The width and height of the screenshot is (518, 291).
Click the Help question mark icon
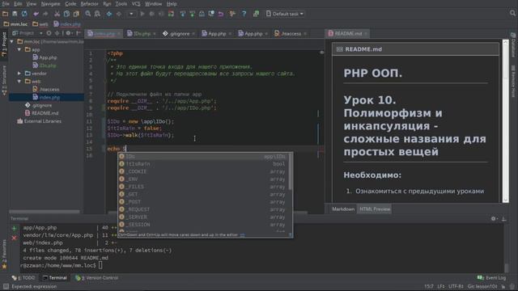click(x=244, y=14)
